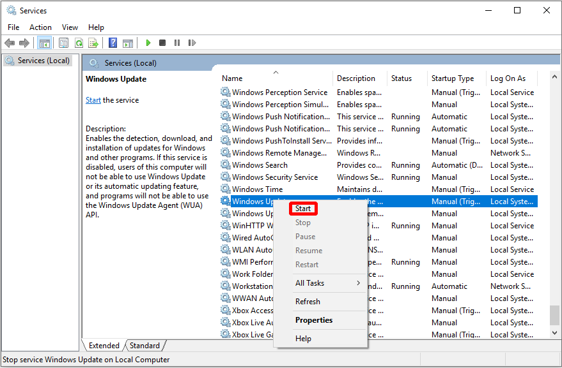Sort by the Status column header

tap(407, 78)
